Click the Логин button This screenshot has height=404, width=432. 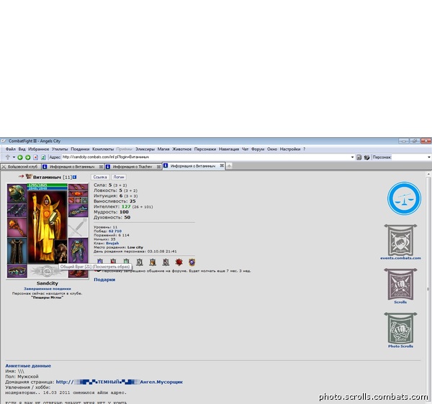[x=119, y=177]
